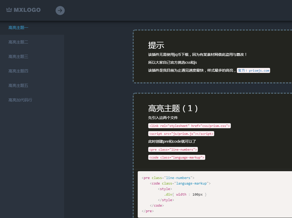
Task: Click the crown icon in MXLOGO
Action: [x=9, y=10]
